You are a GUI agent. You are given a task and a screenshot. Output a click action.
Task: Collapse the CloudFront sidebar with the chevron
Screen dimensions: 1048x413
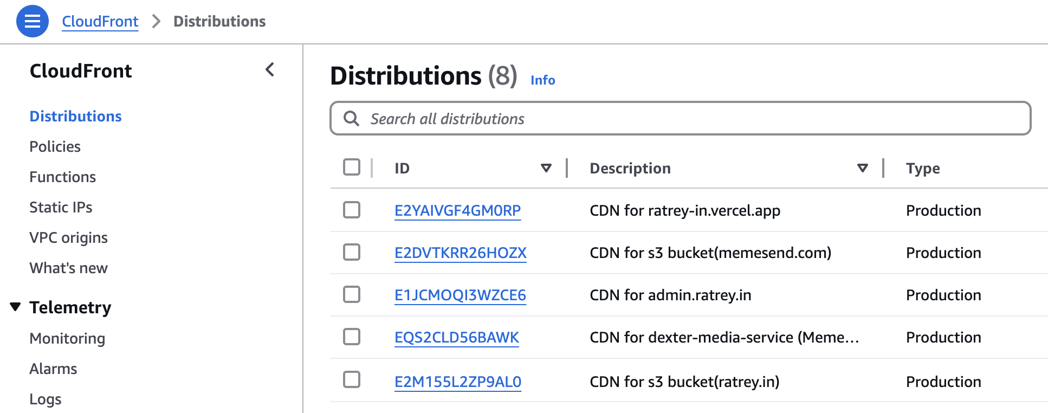click(270, 69)
